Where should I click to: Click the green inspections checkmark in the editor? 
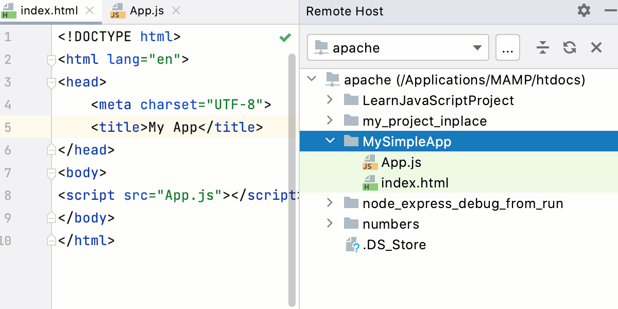click(285, 37)
